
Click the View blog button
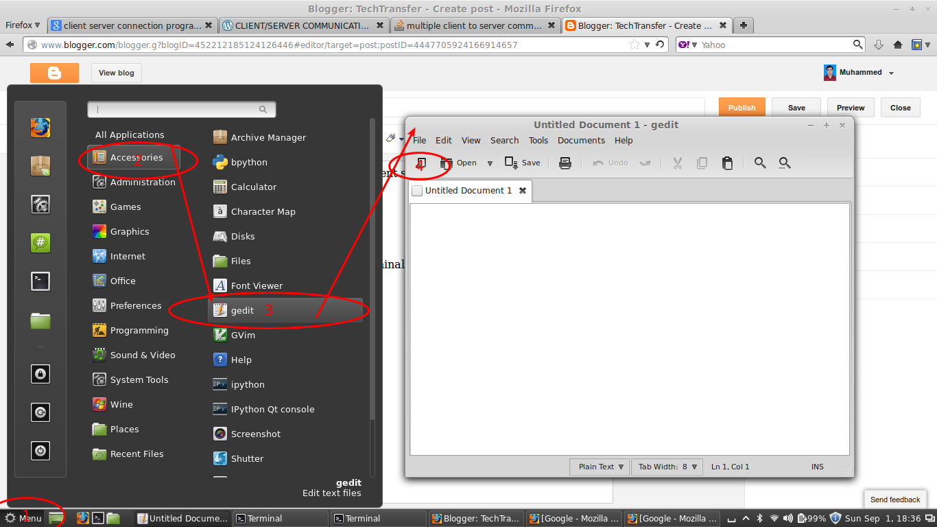116,73
